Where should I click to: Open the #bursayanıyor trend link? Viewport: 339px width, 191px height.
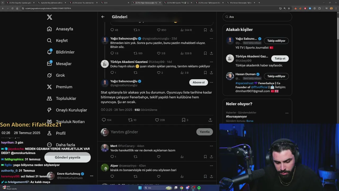tap(236, 116)
